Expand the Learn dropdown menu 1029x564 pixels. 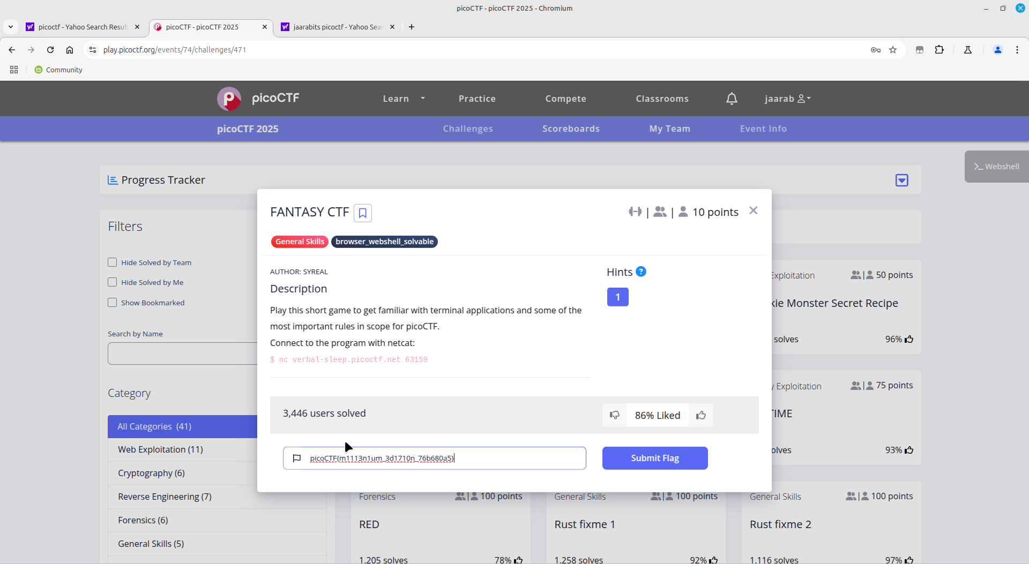(403, 99)
